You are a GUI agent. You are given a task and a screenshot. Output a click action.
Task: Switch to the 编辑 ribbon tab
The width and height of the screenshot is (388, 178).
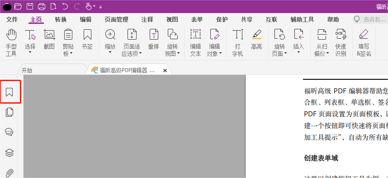point(85,19)
